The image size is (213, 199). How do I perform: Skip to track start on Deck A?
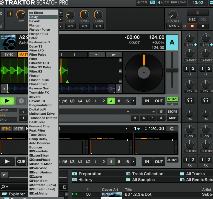coord(4,89)
